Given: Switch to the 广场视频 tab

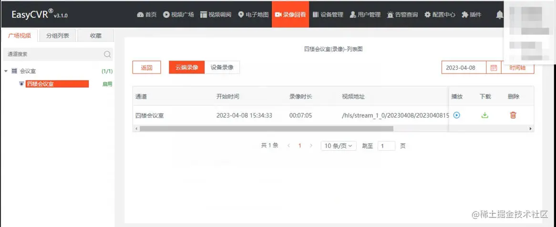Looking at the screenshot, I should tap(20, 35).
